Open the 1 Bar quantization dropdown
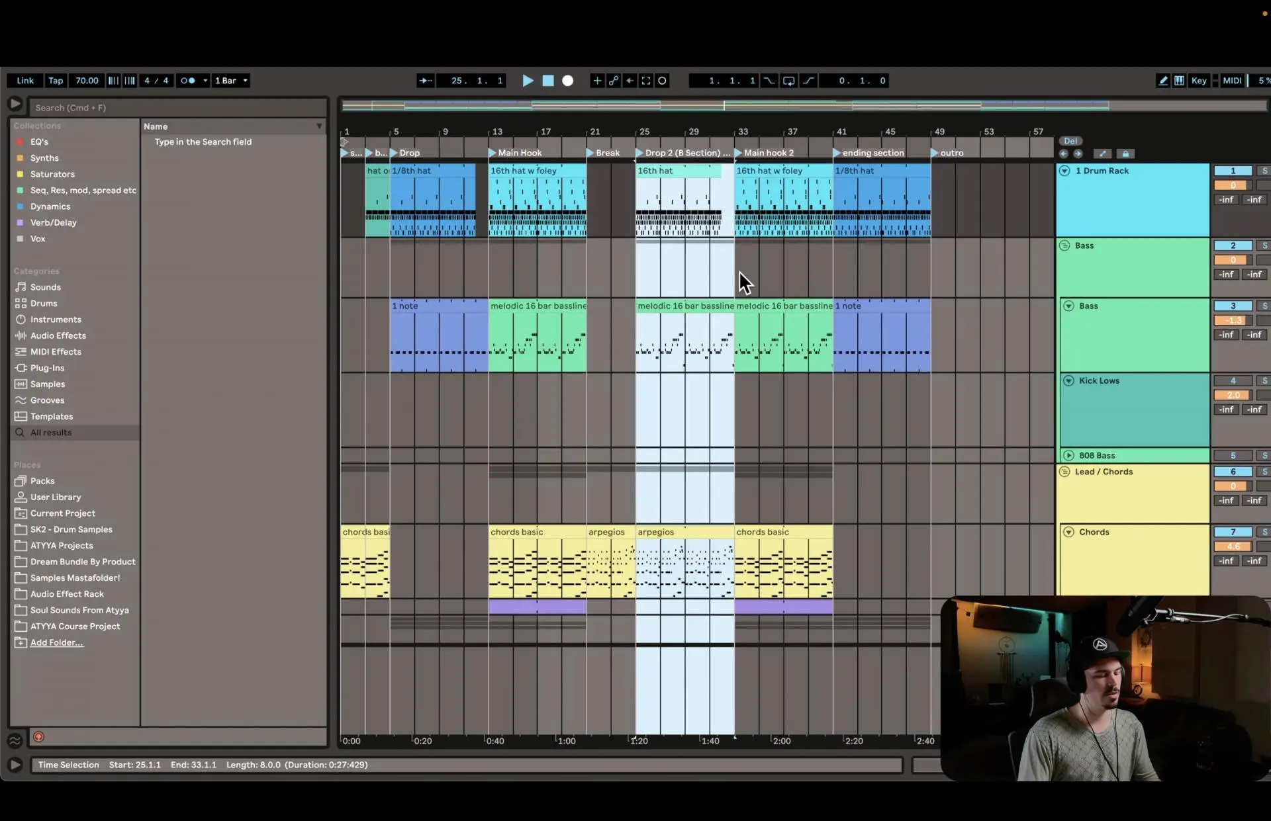The height and width of the screenshot is (821, 1271). (231, 81)
